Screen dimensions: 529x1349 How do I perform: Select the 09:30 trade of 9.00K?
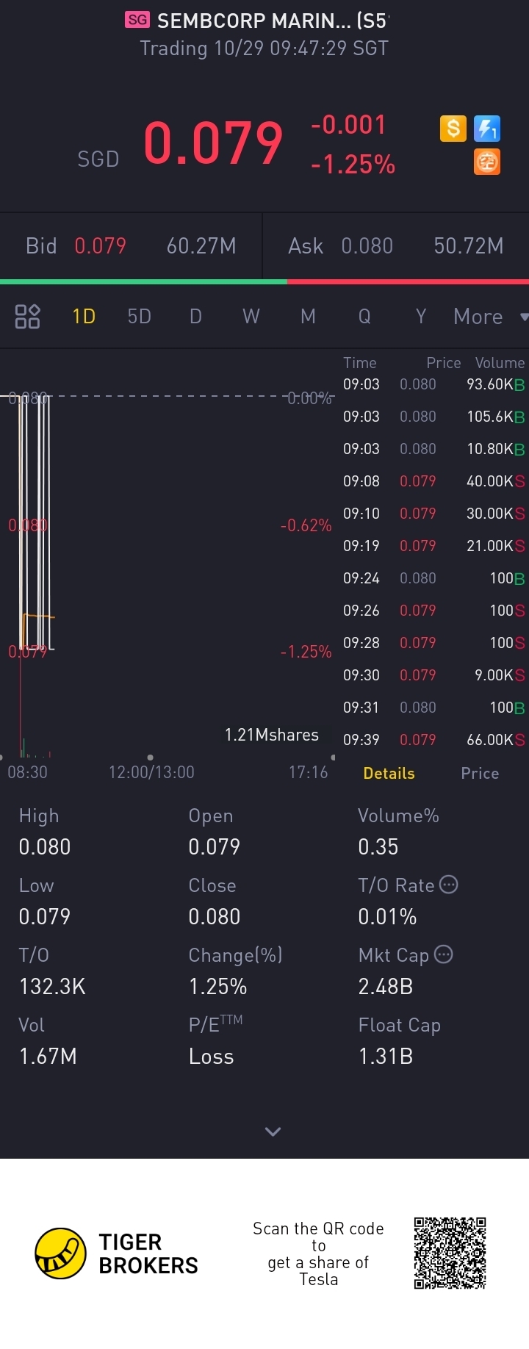tap(433, 675)
